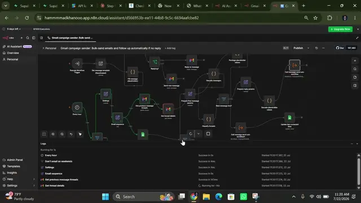Open the Prepare reply params node
This screenshot has width=361, height=203.
pos(246,82)
